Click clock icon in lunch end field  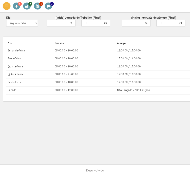point(181,23)
